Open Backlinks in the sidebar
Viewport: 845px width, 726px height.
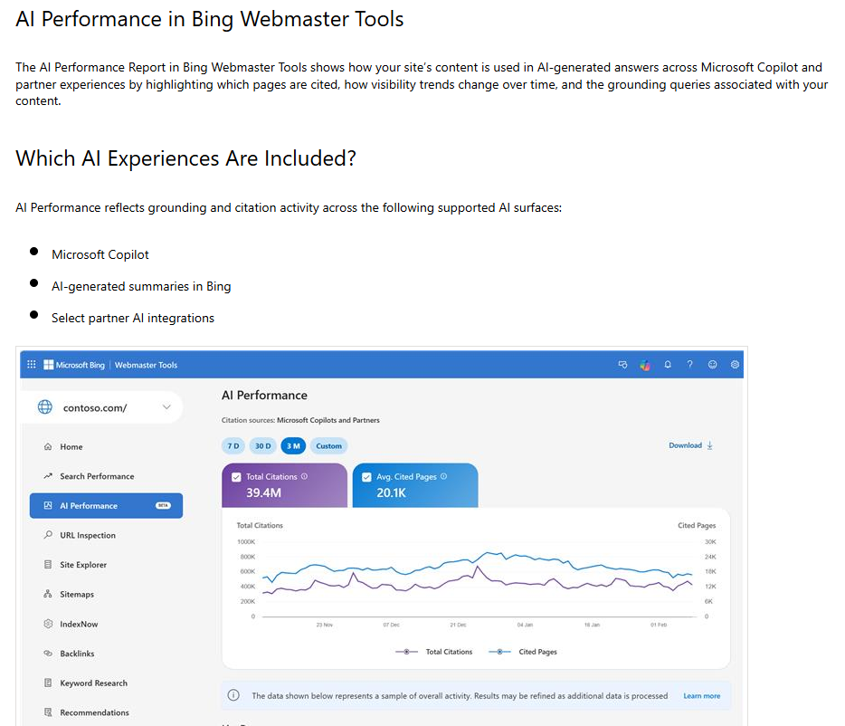pos(106,654)
